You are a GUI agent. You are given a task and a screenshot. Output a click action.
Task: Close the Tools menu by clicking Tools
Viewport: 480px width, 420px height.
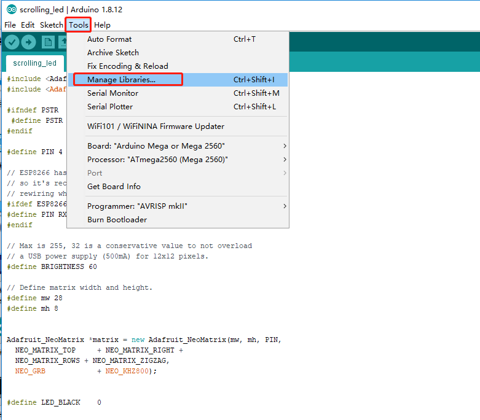click(79, 25)
